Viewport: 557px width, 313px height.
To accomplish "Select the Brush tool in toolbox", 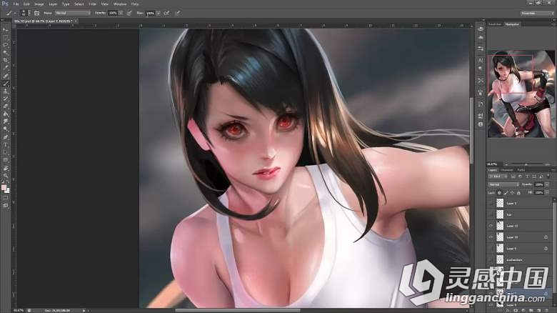I will [5, 84].
